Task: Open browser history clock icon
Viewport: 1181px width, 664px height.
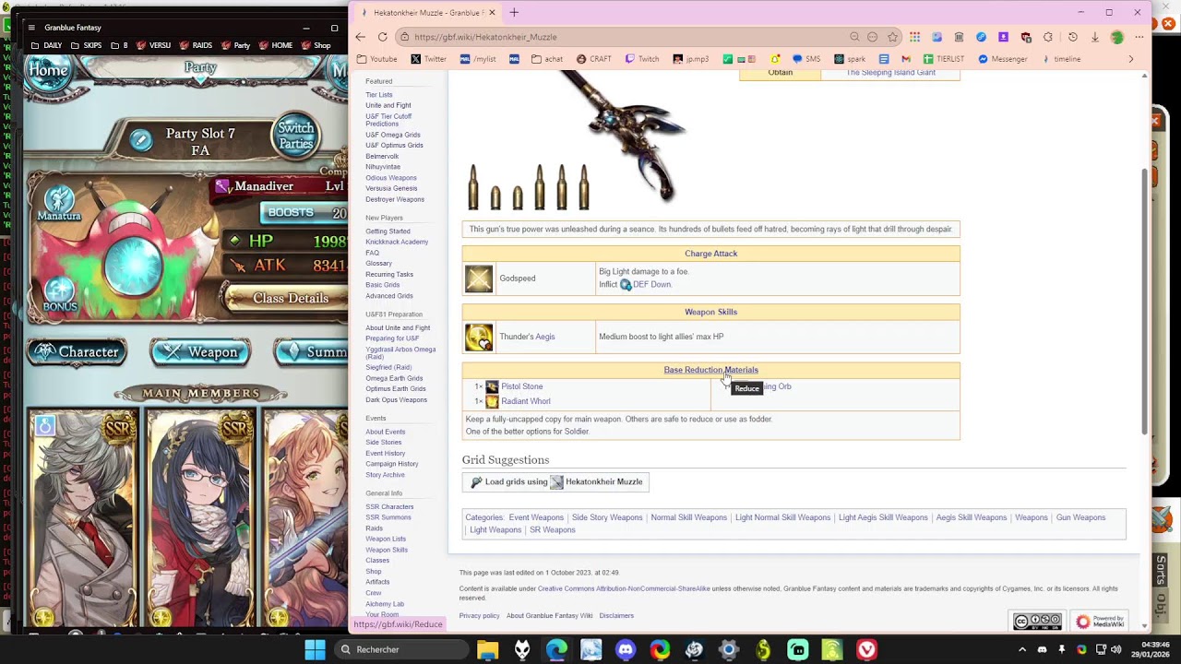Action: coord(1072,37)
